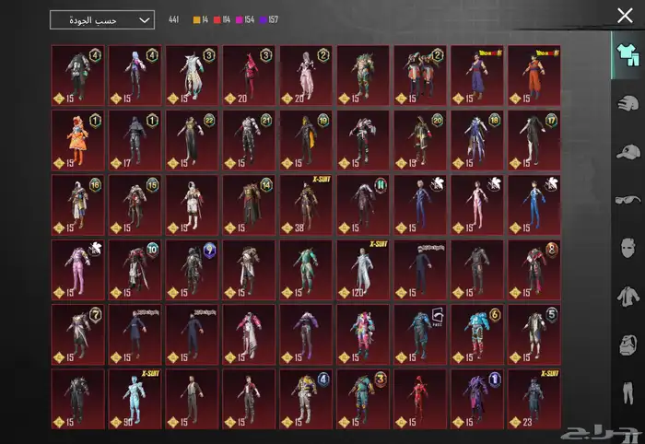Select the orange Goku Dragon Ball outfit
This screenshot has width=645, height=444.
[534, 75]
